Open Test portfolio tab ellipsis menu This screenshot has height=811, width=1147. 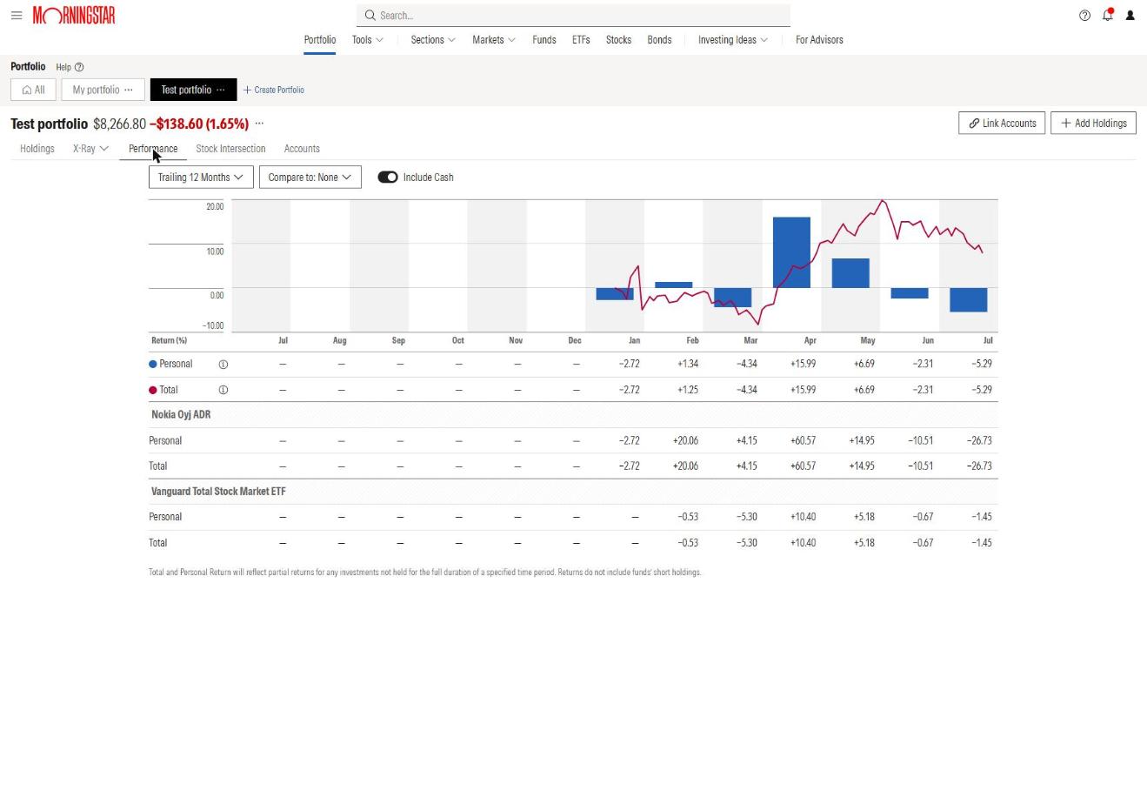tap(221, 90)
